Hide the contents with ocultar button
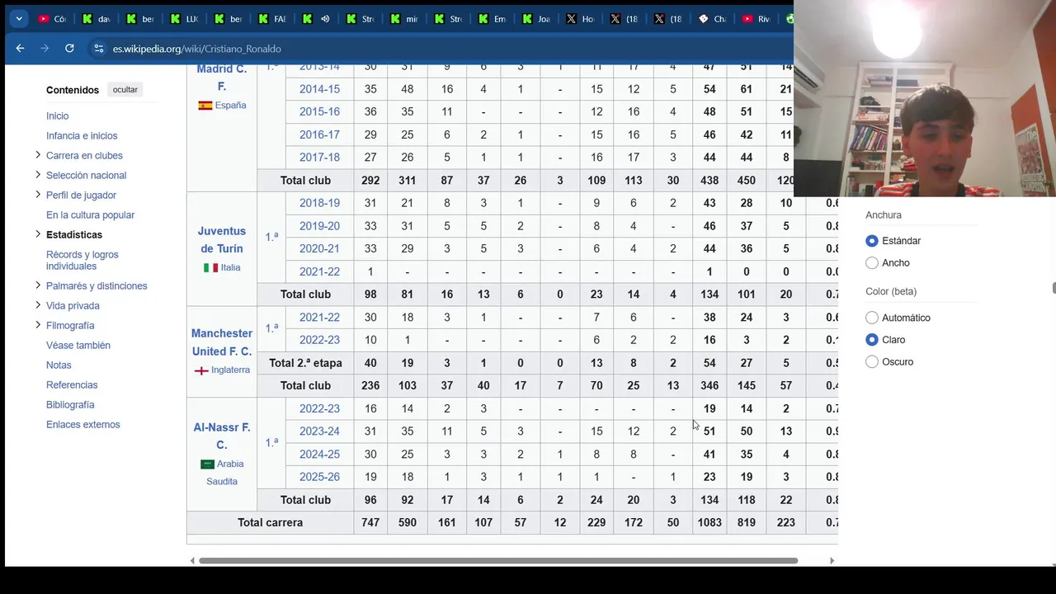Viewport: 1056px width, 594px height. 125,89
